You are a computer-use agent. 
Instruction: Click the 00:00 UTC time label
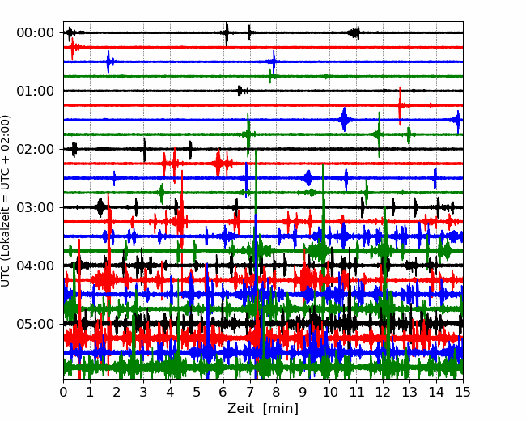pos(36,33)
